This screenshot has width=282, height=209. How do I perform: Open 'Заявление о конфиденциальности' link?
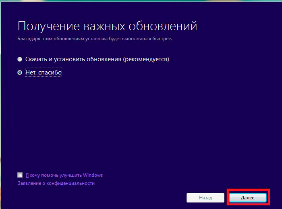click(x=56, y=183)
